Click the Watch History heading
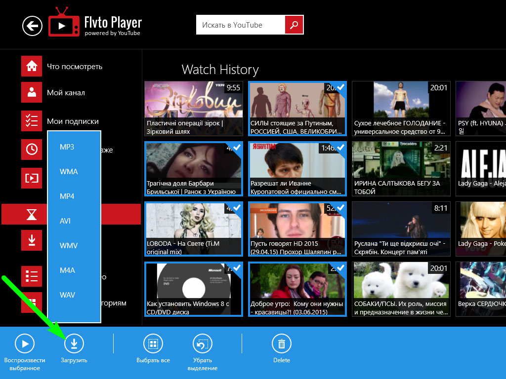Viewport: 506px width, 379px height. coord(220,70)
